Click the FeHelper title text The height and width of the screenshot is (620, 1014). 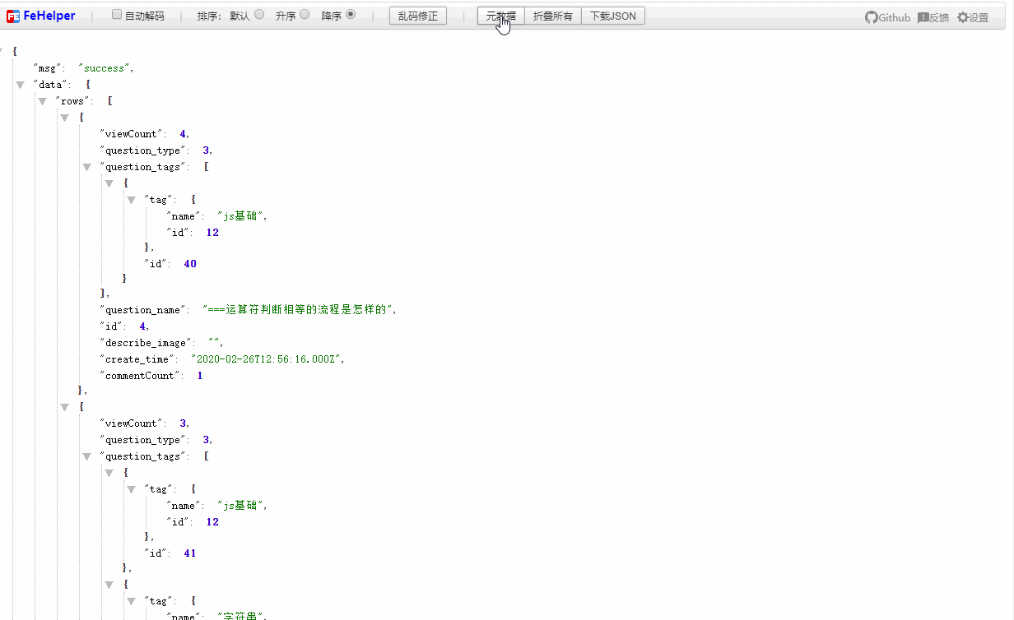pyautogui.click(x=49, y=16)
